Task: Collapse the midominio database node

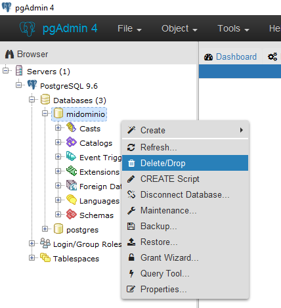Action: coord(45,114)
